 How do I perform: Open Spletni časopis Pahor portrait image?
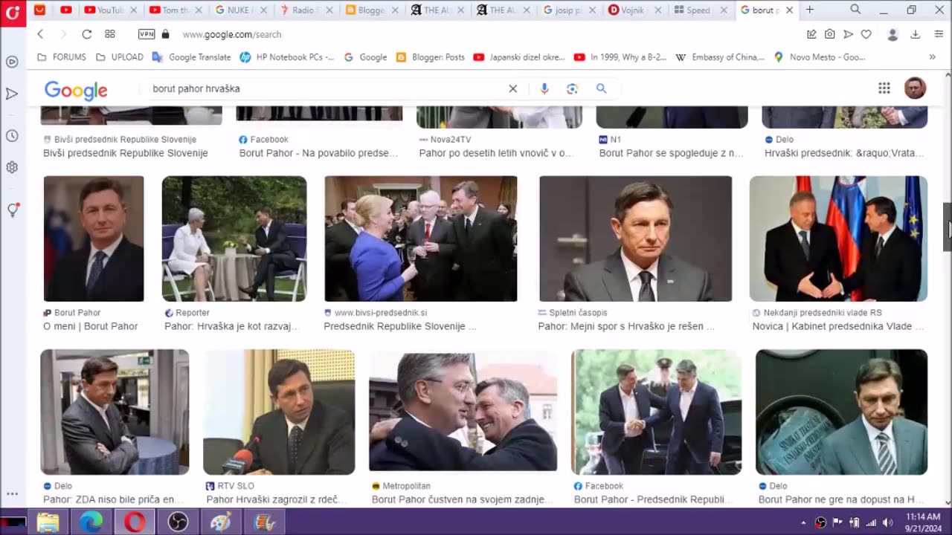pos(636,239)
